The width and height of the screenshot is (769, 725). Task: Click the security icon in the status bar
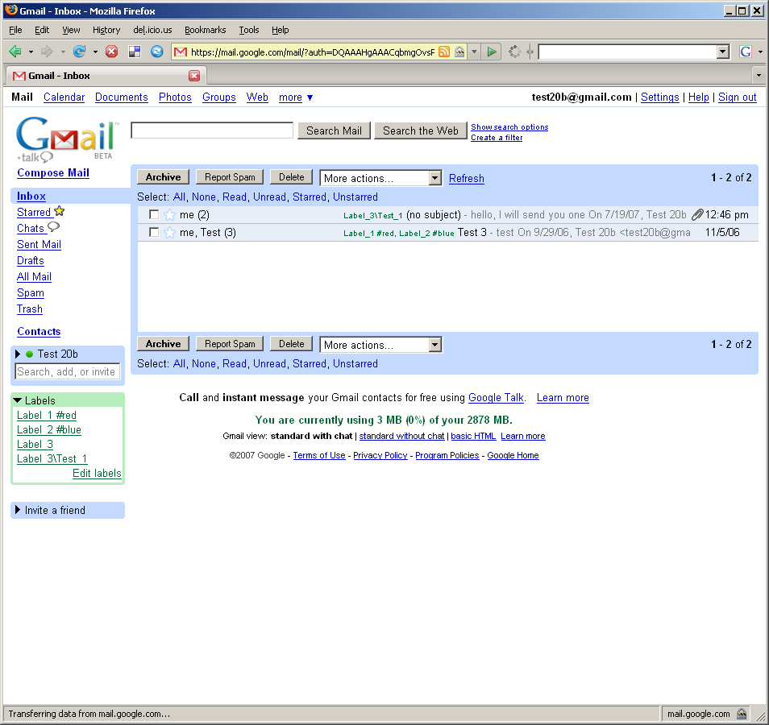[742, 714]
